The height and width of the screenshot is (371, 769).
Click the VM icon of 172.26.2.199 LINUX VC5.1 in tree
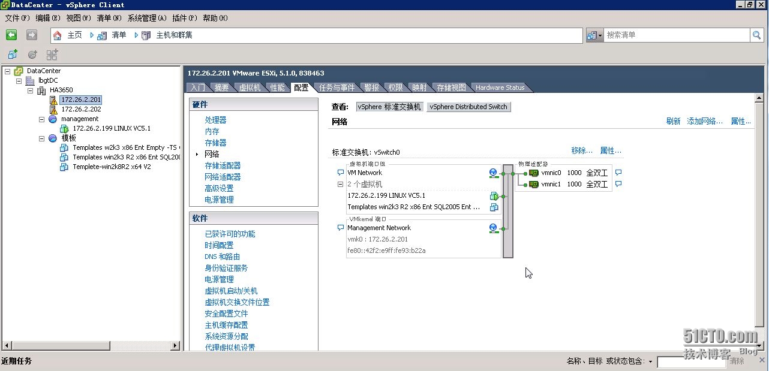pos(64,129)
